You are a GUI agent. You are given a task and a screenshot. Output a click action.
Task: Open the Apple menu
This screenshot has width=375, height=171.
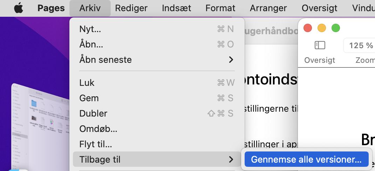click(18, 8)
